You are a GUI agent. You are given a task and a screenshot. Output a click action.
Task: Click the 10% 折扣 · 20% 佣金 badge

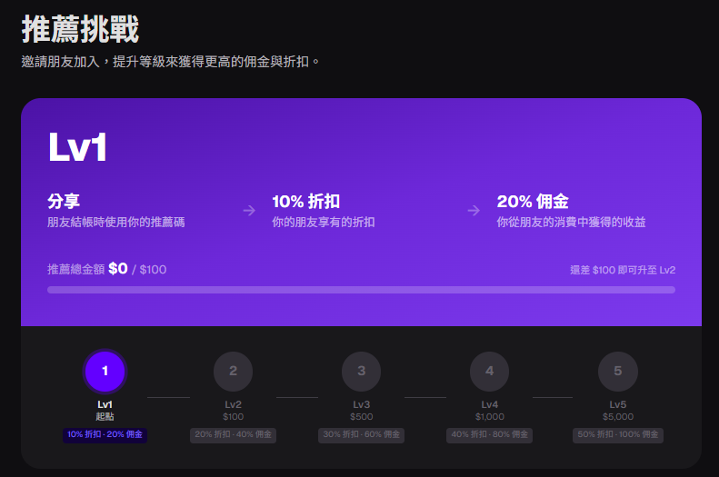click(105, 434)
